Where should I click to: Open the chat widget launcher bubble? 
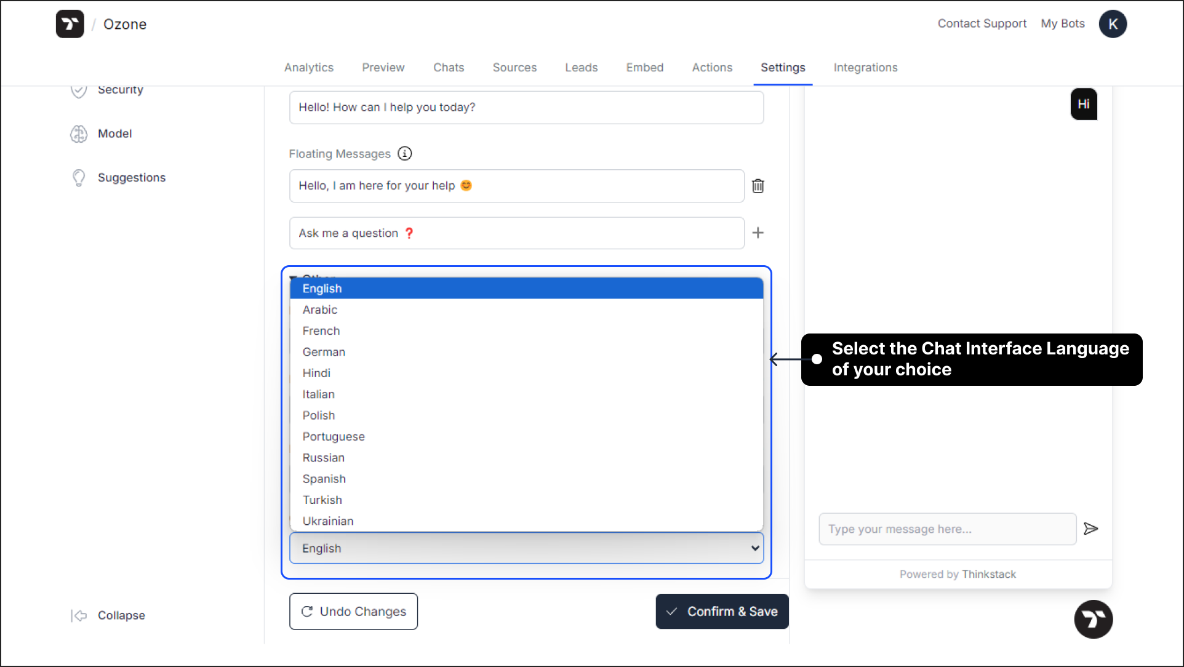coord(1093,619)
